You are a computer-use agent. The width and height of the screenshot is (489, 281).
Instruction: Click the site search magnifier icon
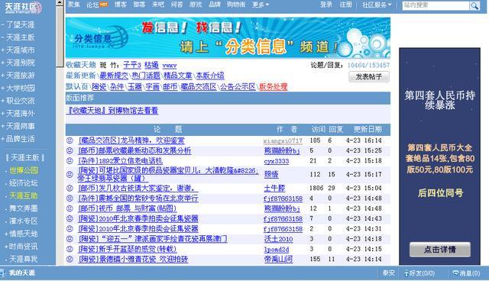(474, 5)
